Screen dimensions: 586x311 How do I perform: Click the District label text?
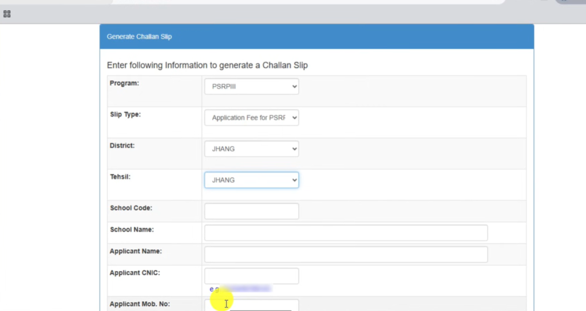coord(122,145)
